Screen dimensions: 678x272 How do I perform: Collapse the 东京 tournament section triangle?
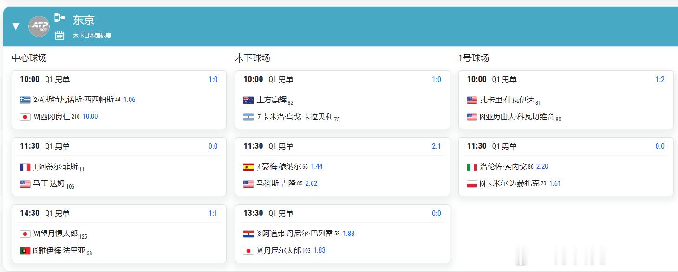[x=16, y=26]
